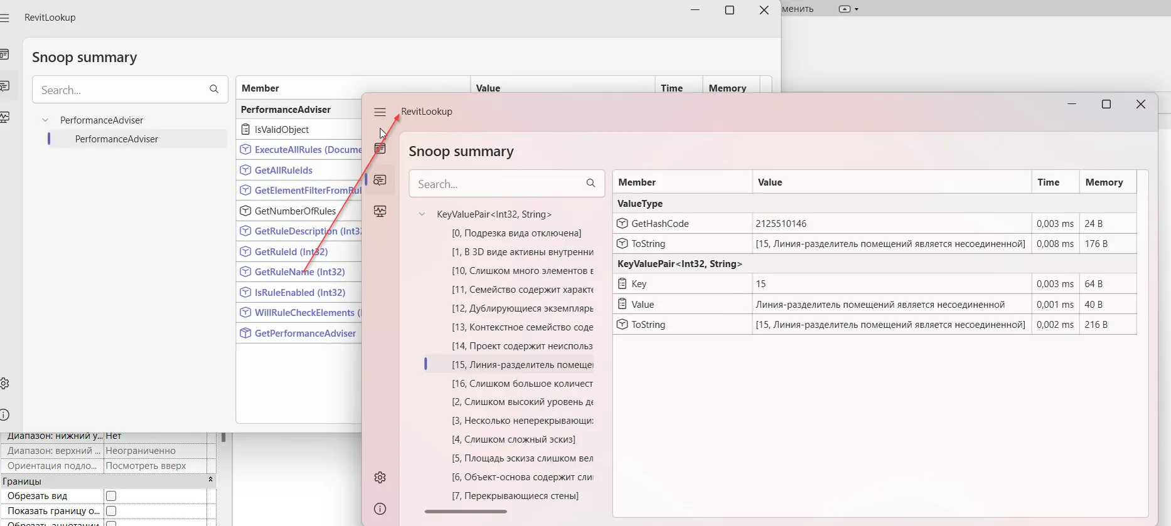
Task: Select tree item [16, Слишком большое количест
Action: 522,384
